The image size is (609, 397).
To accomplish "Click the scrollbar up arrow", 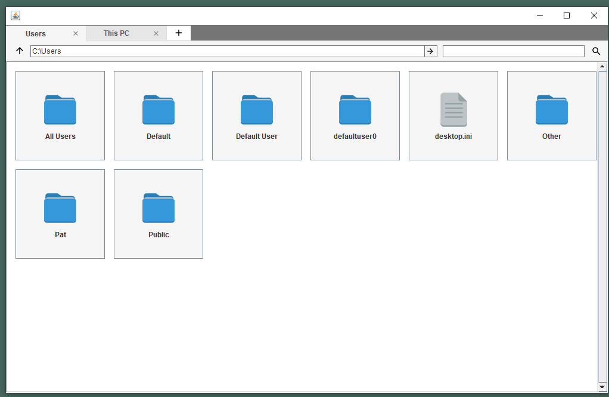I will 601,67.
